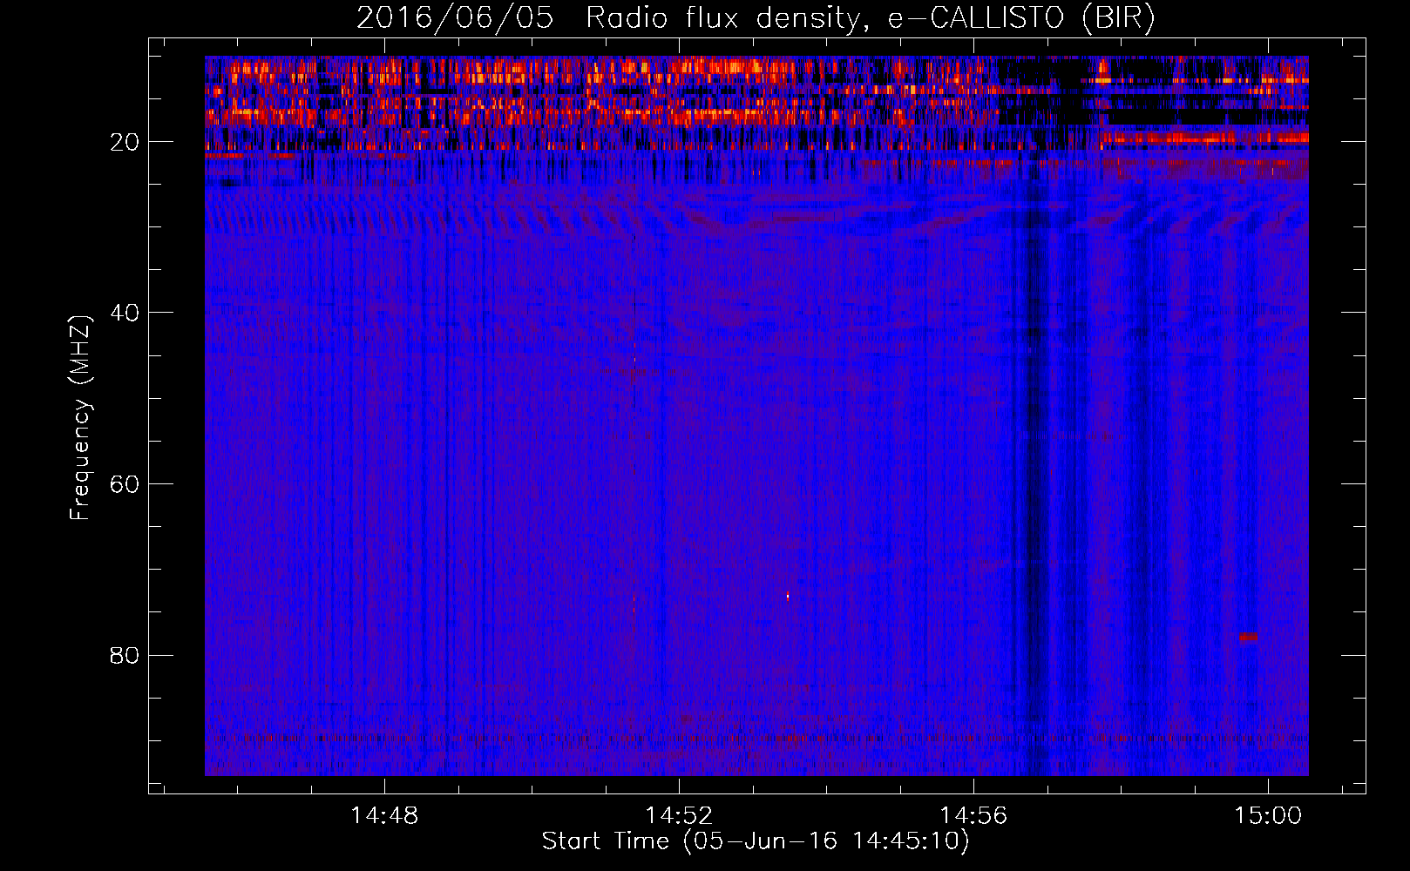Click the Start Time axis caption
Viewport: 1410px width, 871px height.
pos(756,841)
